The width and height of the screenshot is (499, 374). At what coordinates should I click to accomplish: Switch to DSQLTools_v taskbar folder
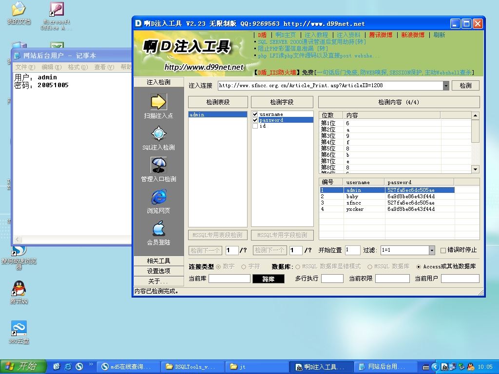tap(192, 367)
